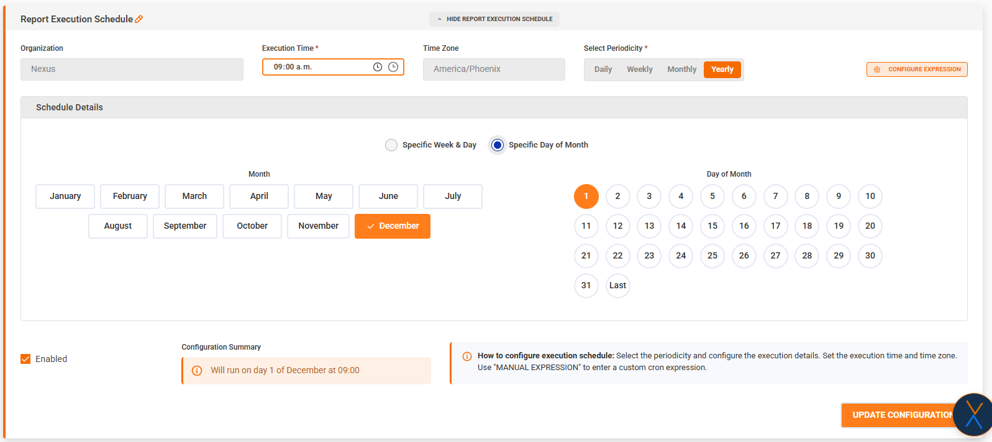Select the Specific Day of Month radio
992x442 pixels.
[x=498, y=145]
